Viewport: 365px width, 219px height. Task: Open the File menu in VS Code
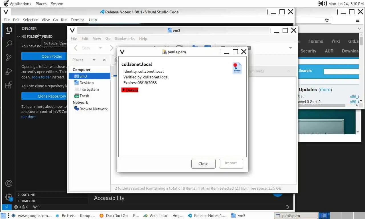(7, 20)
